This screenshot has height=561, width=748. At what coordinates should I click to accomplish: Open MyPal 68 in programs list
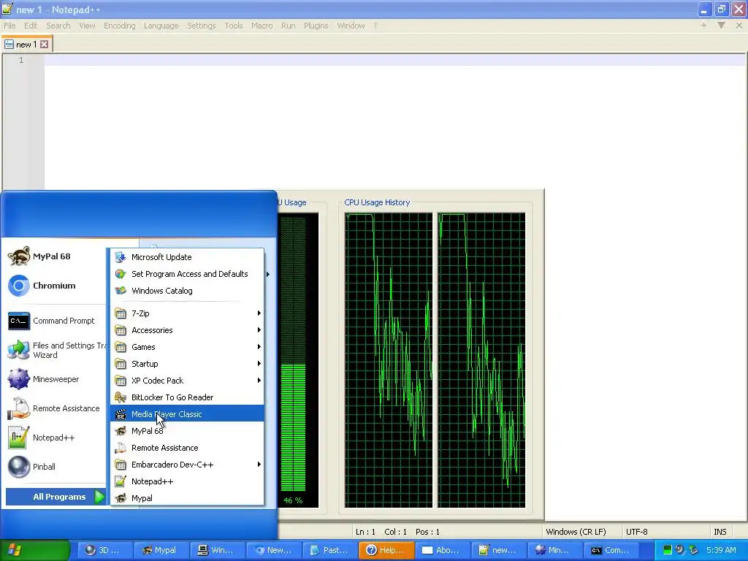coord(187,431)
